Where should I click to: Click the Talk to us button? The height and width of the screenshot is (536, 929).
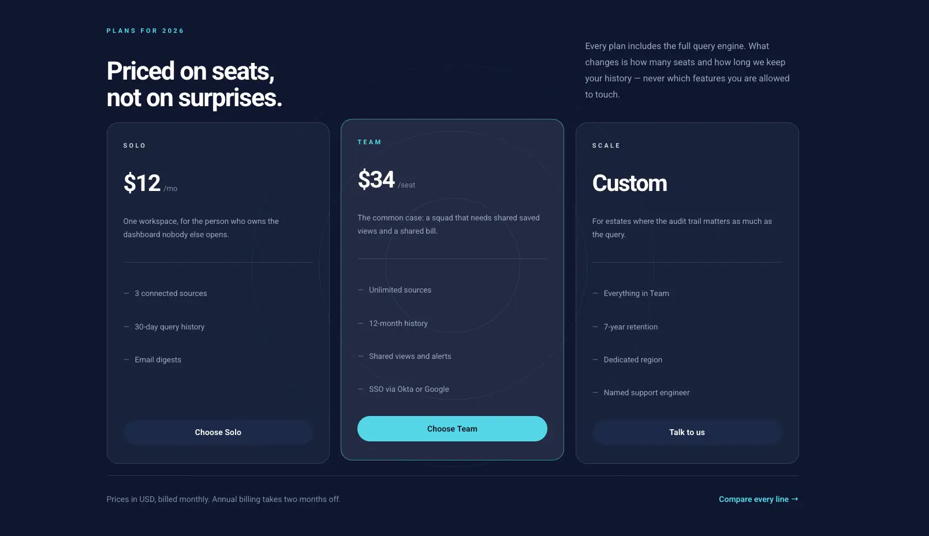[x=687, y=432]
